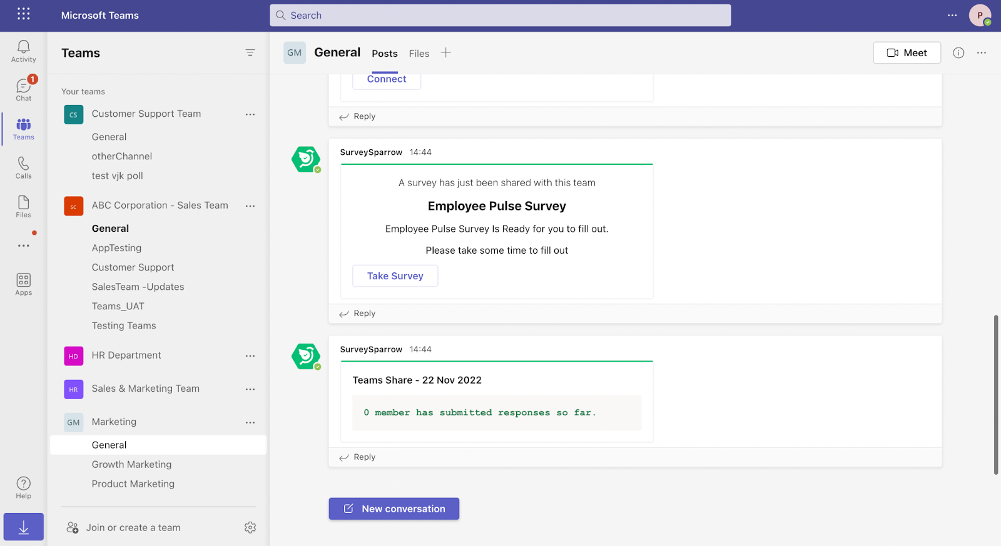Open manage teams settings gear
The height and width of the screenshot is (546, 1001).
coord(250,528)
